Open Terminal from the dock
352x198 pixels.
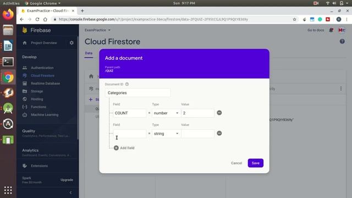[8, 62]
